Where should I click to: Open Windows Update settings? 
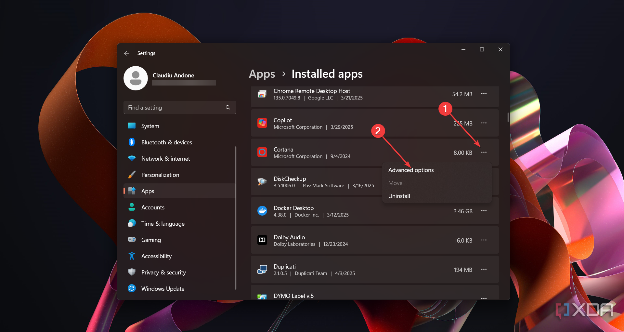(179, 289)
